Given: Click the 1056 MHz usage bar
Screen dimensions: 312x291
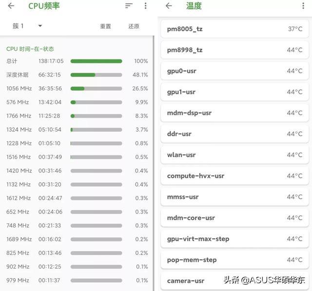Looking at the screenshot, I should pos(96,89).
